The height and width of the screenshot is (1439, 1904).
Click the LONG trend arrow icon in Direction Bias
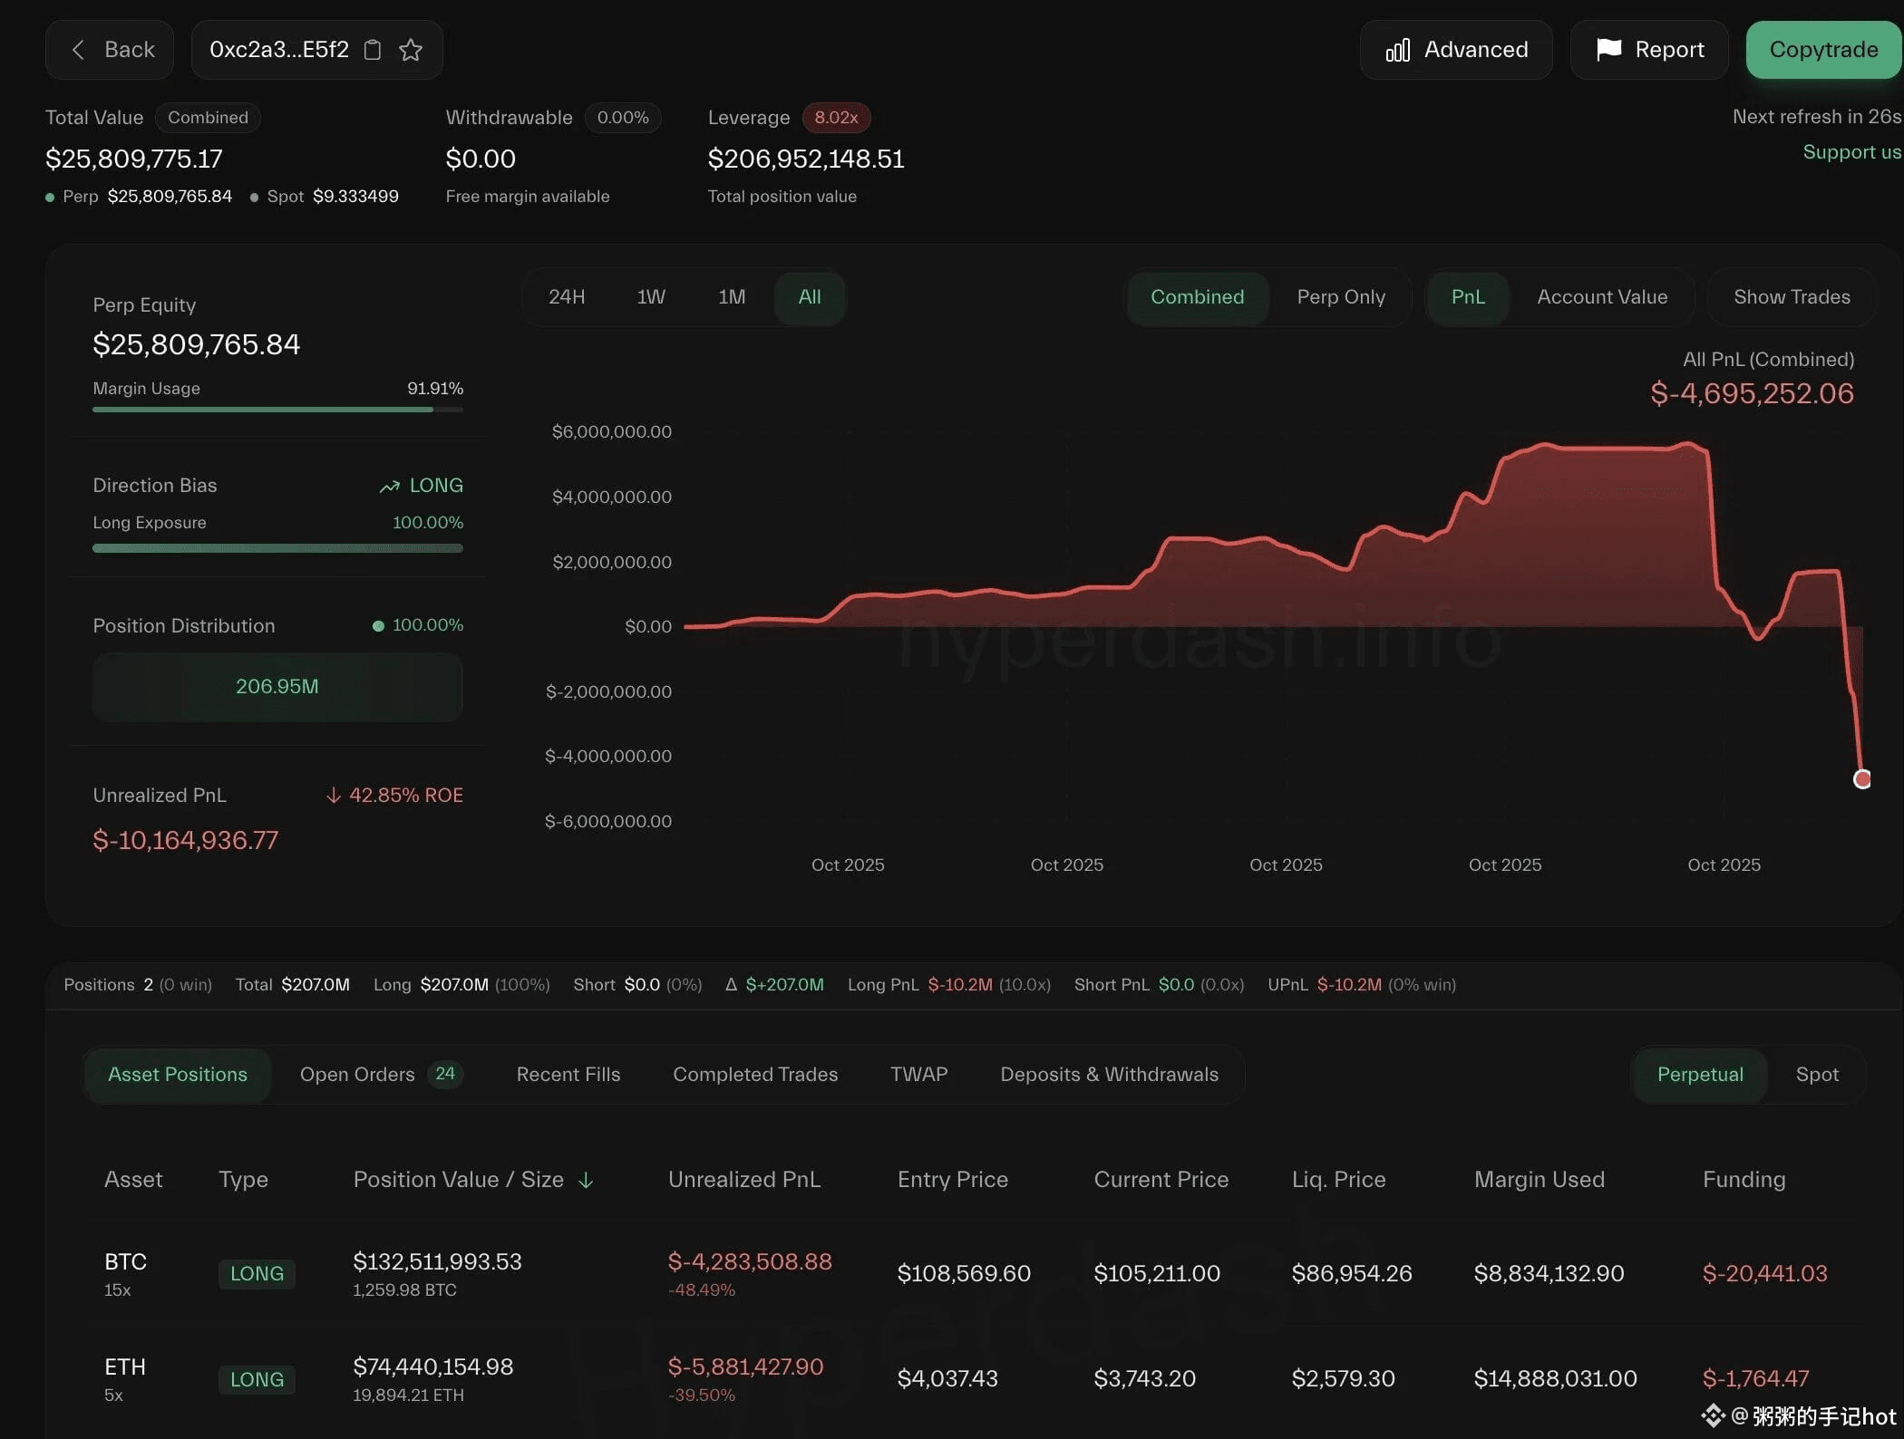click(x=389, y=487)
